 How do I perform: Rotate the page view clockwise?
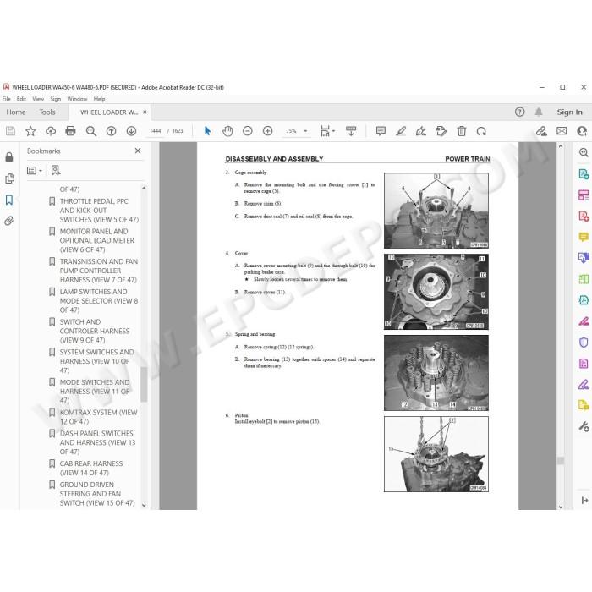pyautogui.click(x=481, y=131)
